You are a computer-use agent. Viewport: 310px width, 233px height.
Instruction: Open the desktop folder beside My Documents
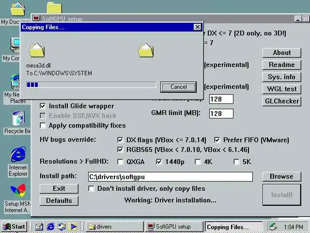click(x=54, y=8)
